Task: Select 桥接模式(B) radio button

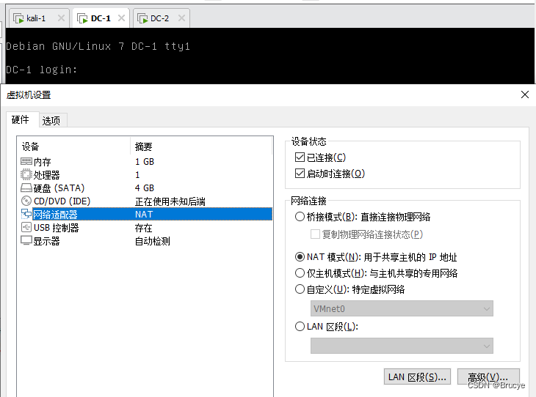Action: point(300,217)
